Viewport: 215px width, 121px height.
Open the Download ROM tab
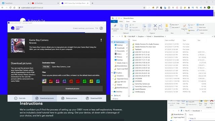tap(94, 98)
